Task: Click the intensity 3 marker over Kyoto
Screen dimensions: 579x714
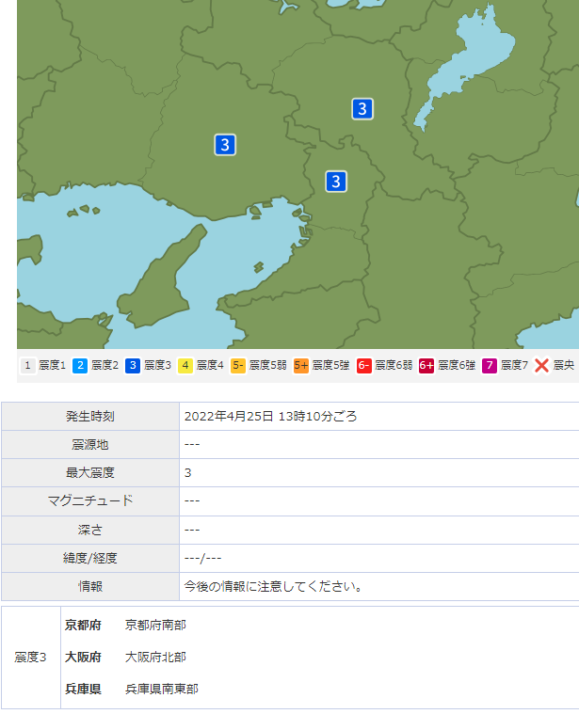Action: [362, 109]
